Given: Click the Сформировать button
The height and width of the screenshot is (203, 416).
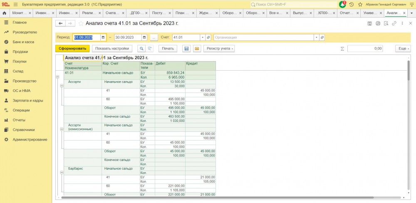Looking at the screenshot, I should (x=72, y=49).
